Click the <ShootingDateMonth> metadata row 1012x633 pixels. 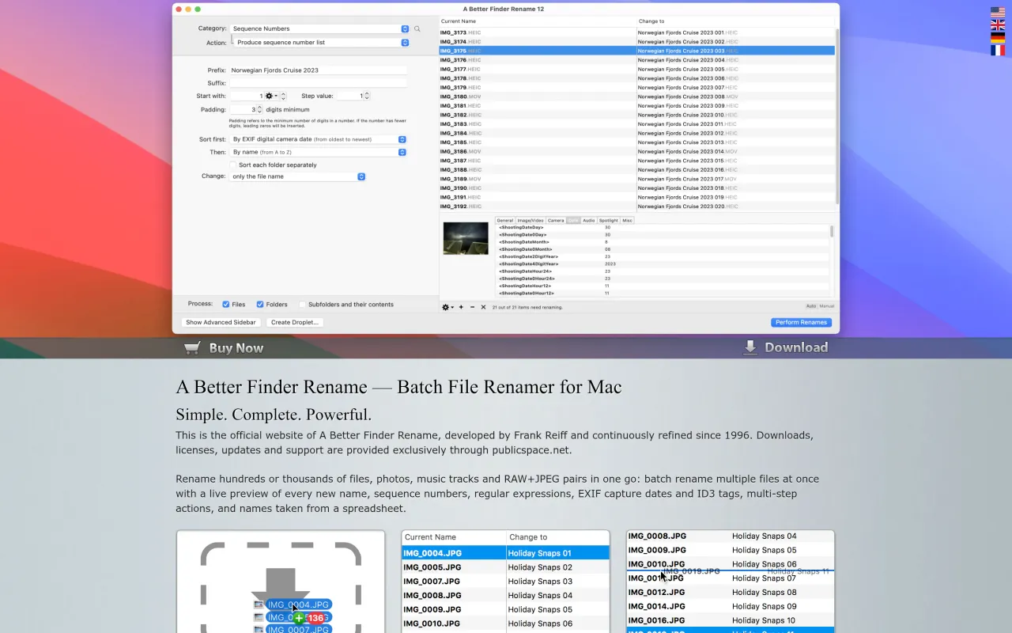[663, 242]
